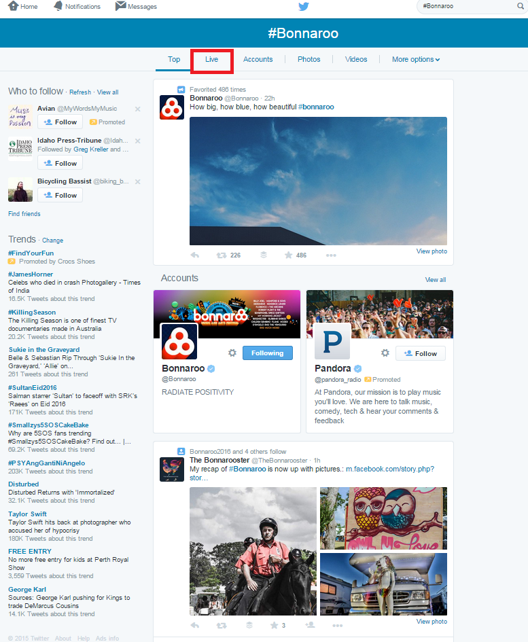The height and width of the screenshot is (642, 528).
Task: View all follow suggestions
Action: (108, 92)
